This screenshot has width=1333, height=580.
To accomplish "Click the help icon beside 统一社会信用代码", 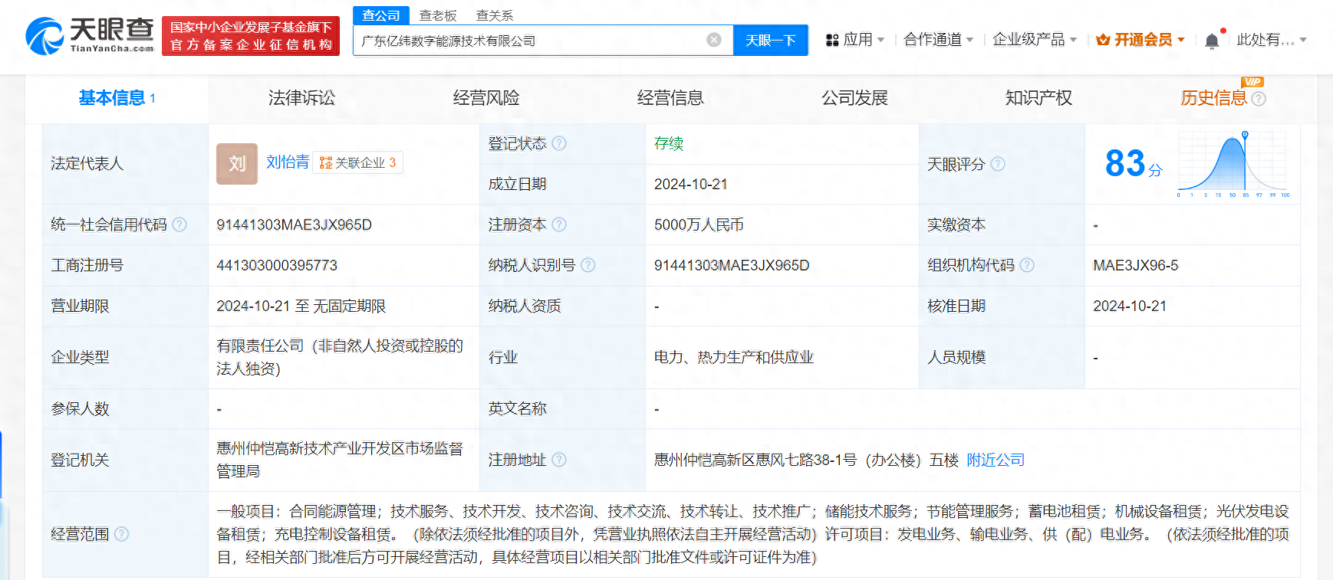I will (179, 224).
